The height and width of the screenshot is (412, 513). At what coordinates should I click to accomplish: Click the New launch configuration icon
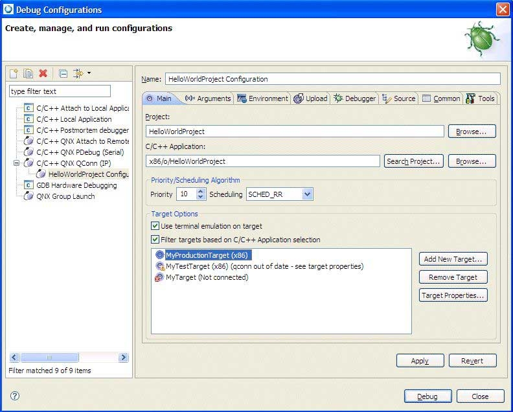pyautogui.click(x=14, y=74)
